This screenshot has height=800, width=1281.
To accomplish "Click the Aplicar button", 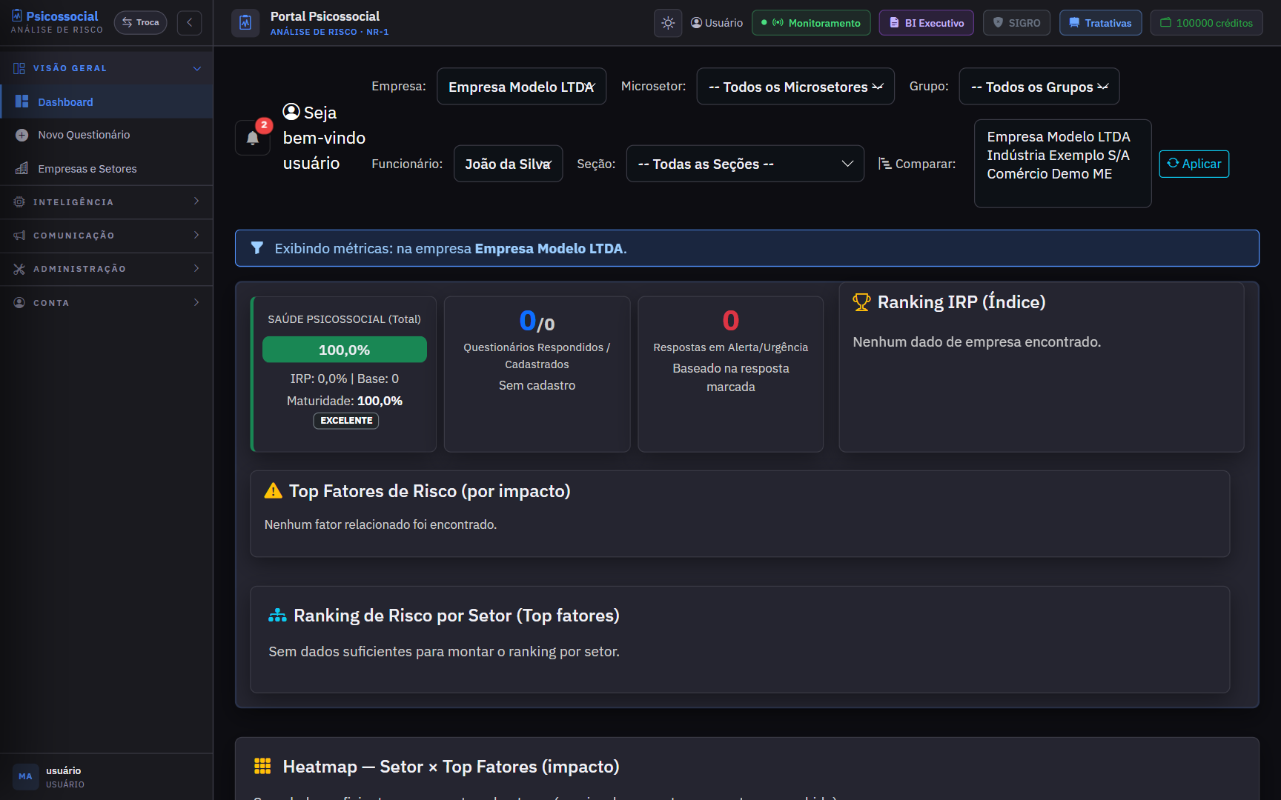I will 1194,164.
